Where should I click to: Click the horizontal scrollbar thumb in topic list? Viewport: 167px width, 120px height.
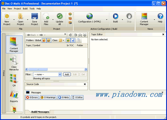tap(38, 69)
